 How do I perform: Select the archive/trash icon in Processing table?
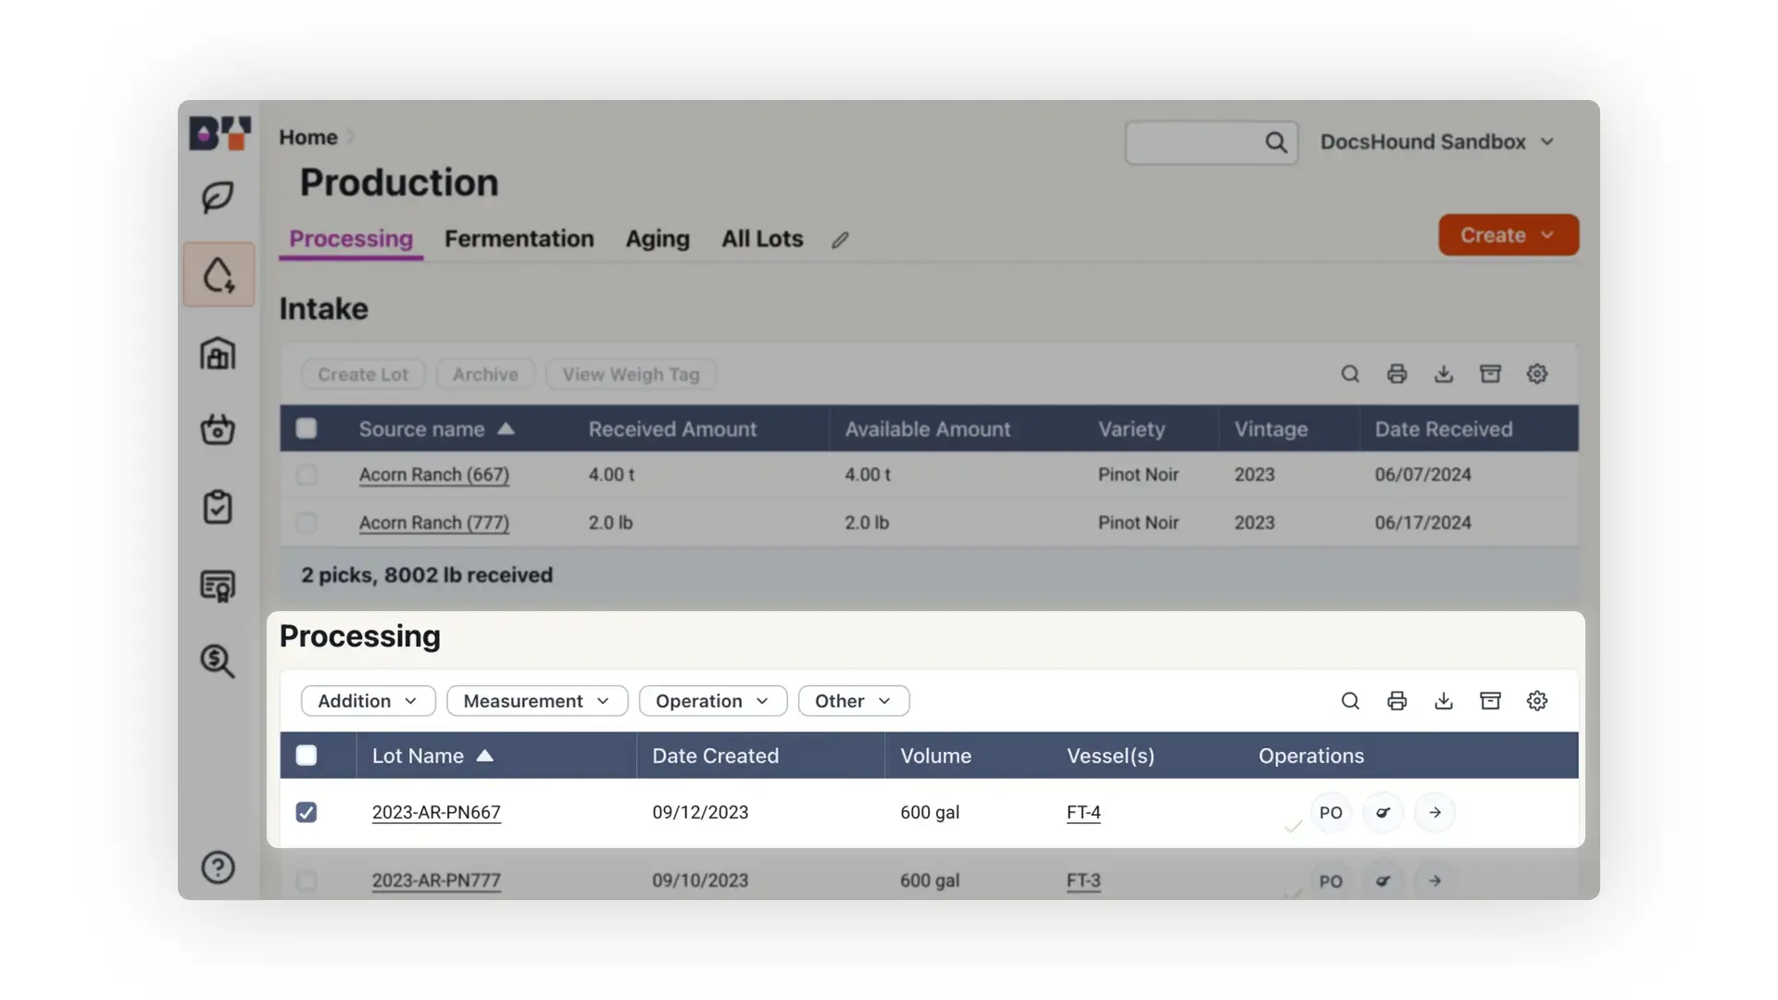tap(1491, 700)
